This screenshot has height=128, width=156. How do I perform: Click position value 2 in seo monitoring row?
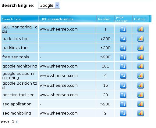(x=105, y=113)
